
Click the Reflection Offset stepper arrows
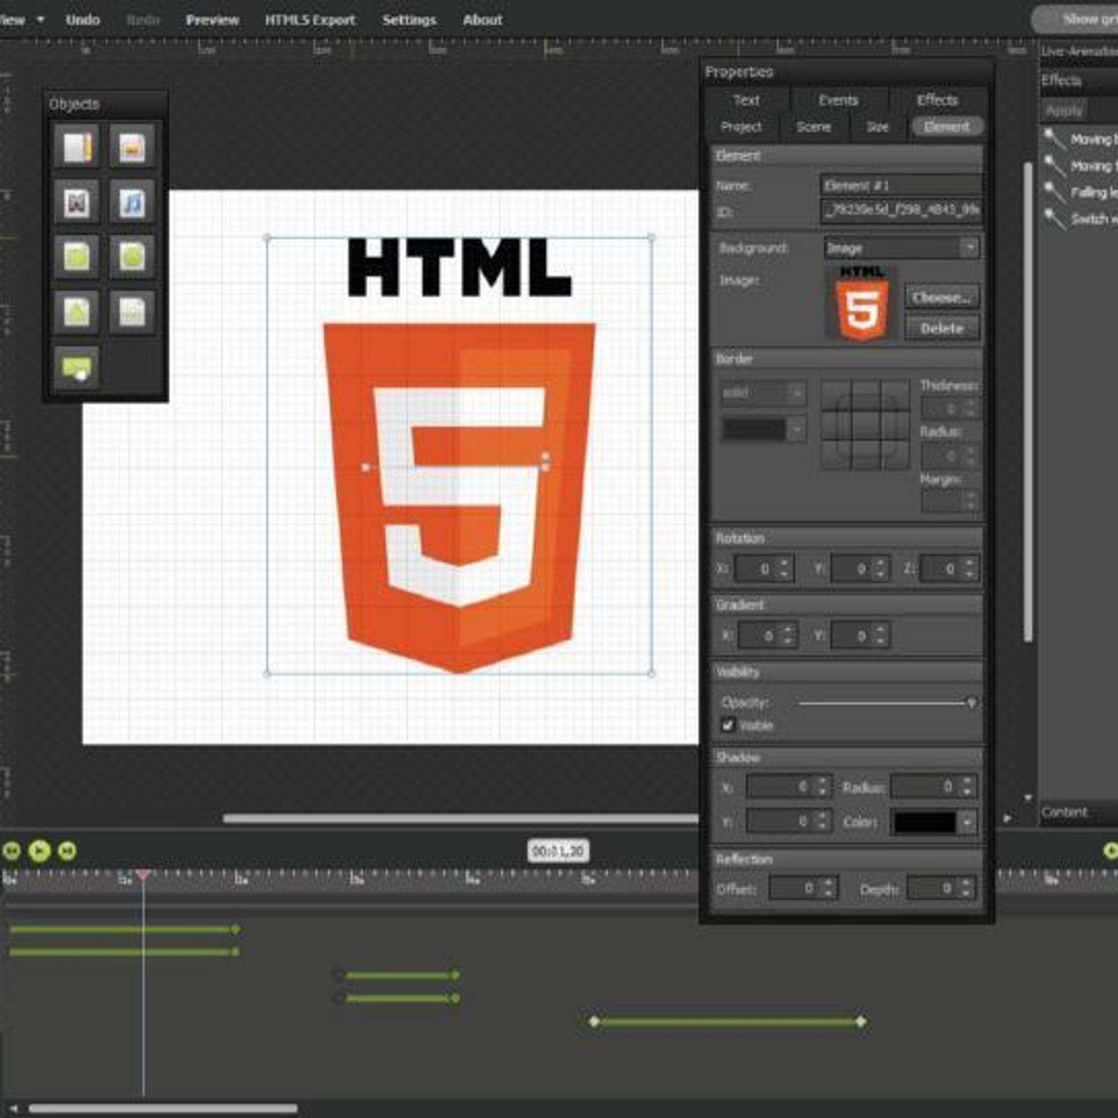point(828,887)
